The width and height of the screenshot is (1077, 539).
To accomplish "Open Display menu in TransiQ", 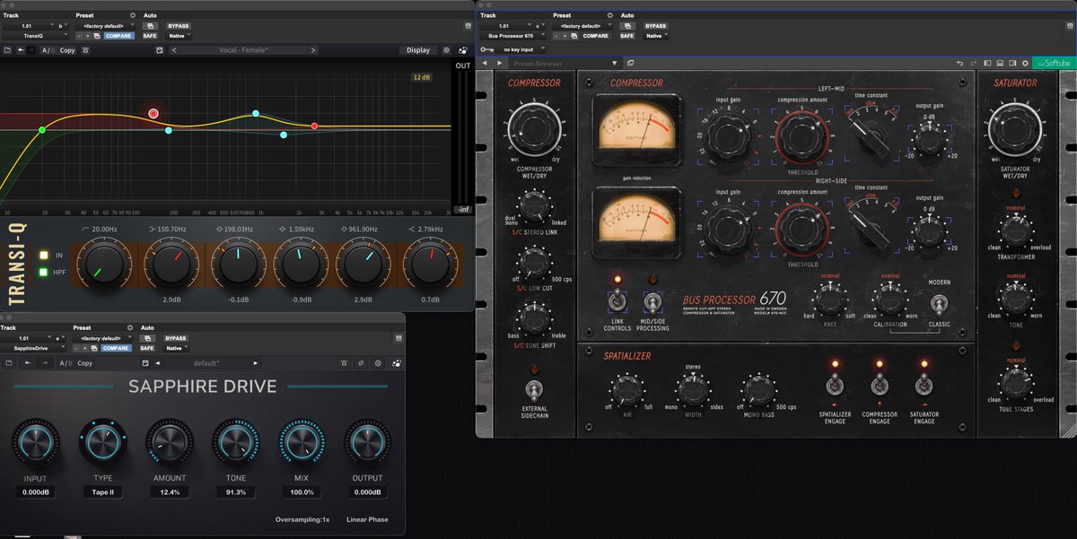I will point(418,50).
